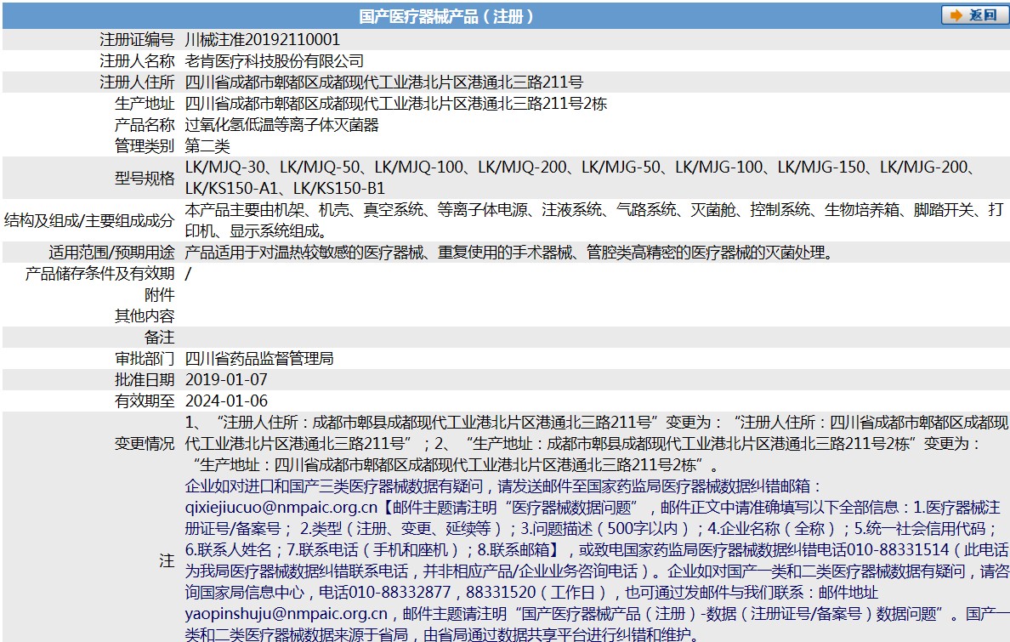Click the 注册人住所 label
Viewport: 1010px width, 642px height.
[x=137, y=82]
